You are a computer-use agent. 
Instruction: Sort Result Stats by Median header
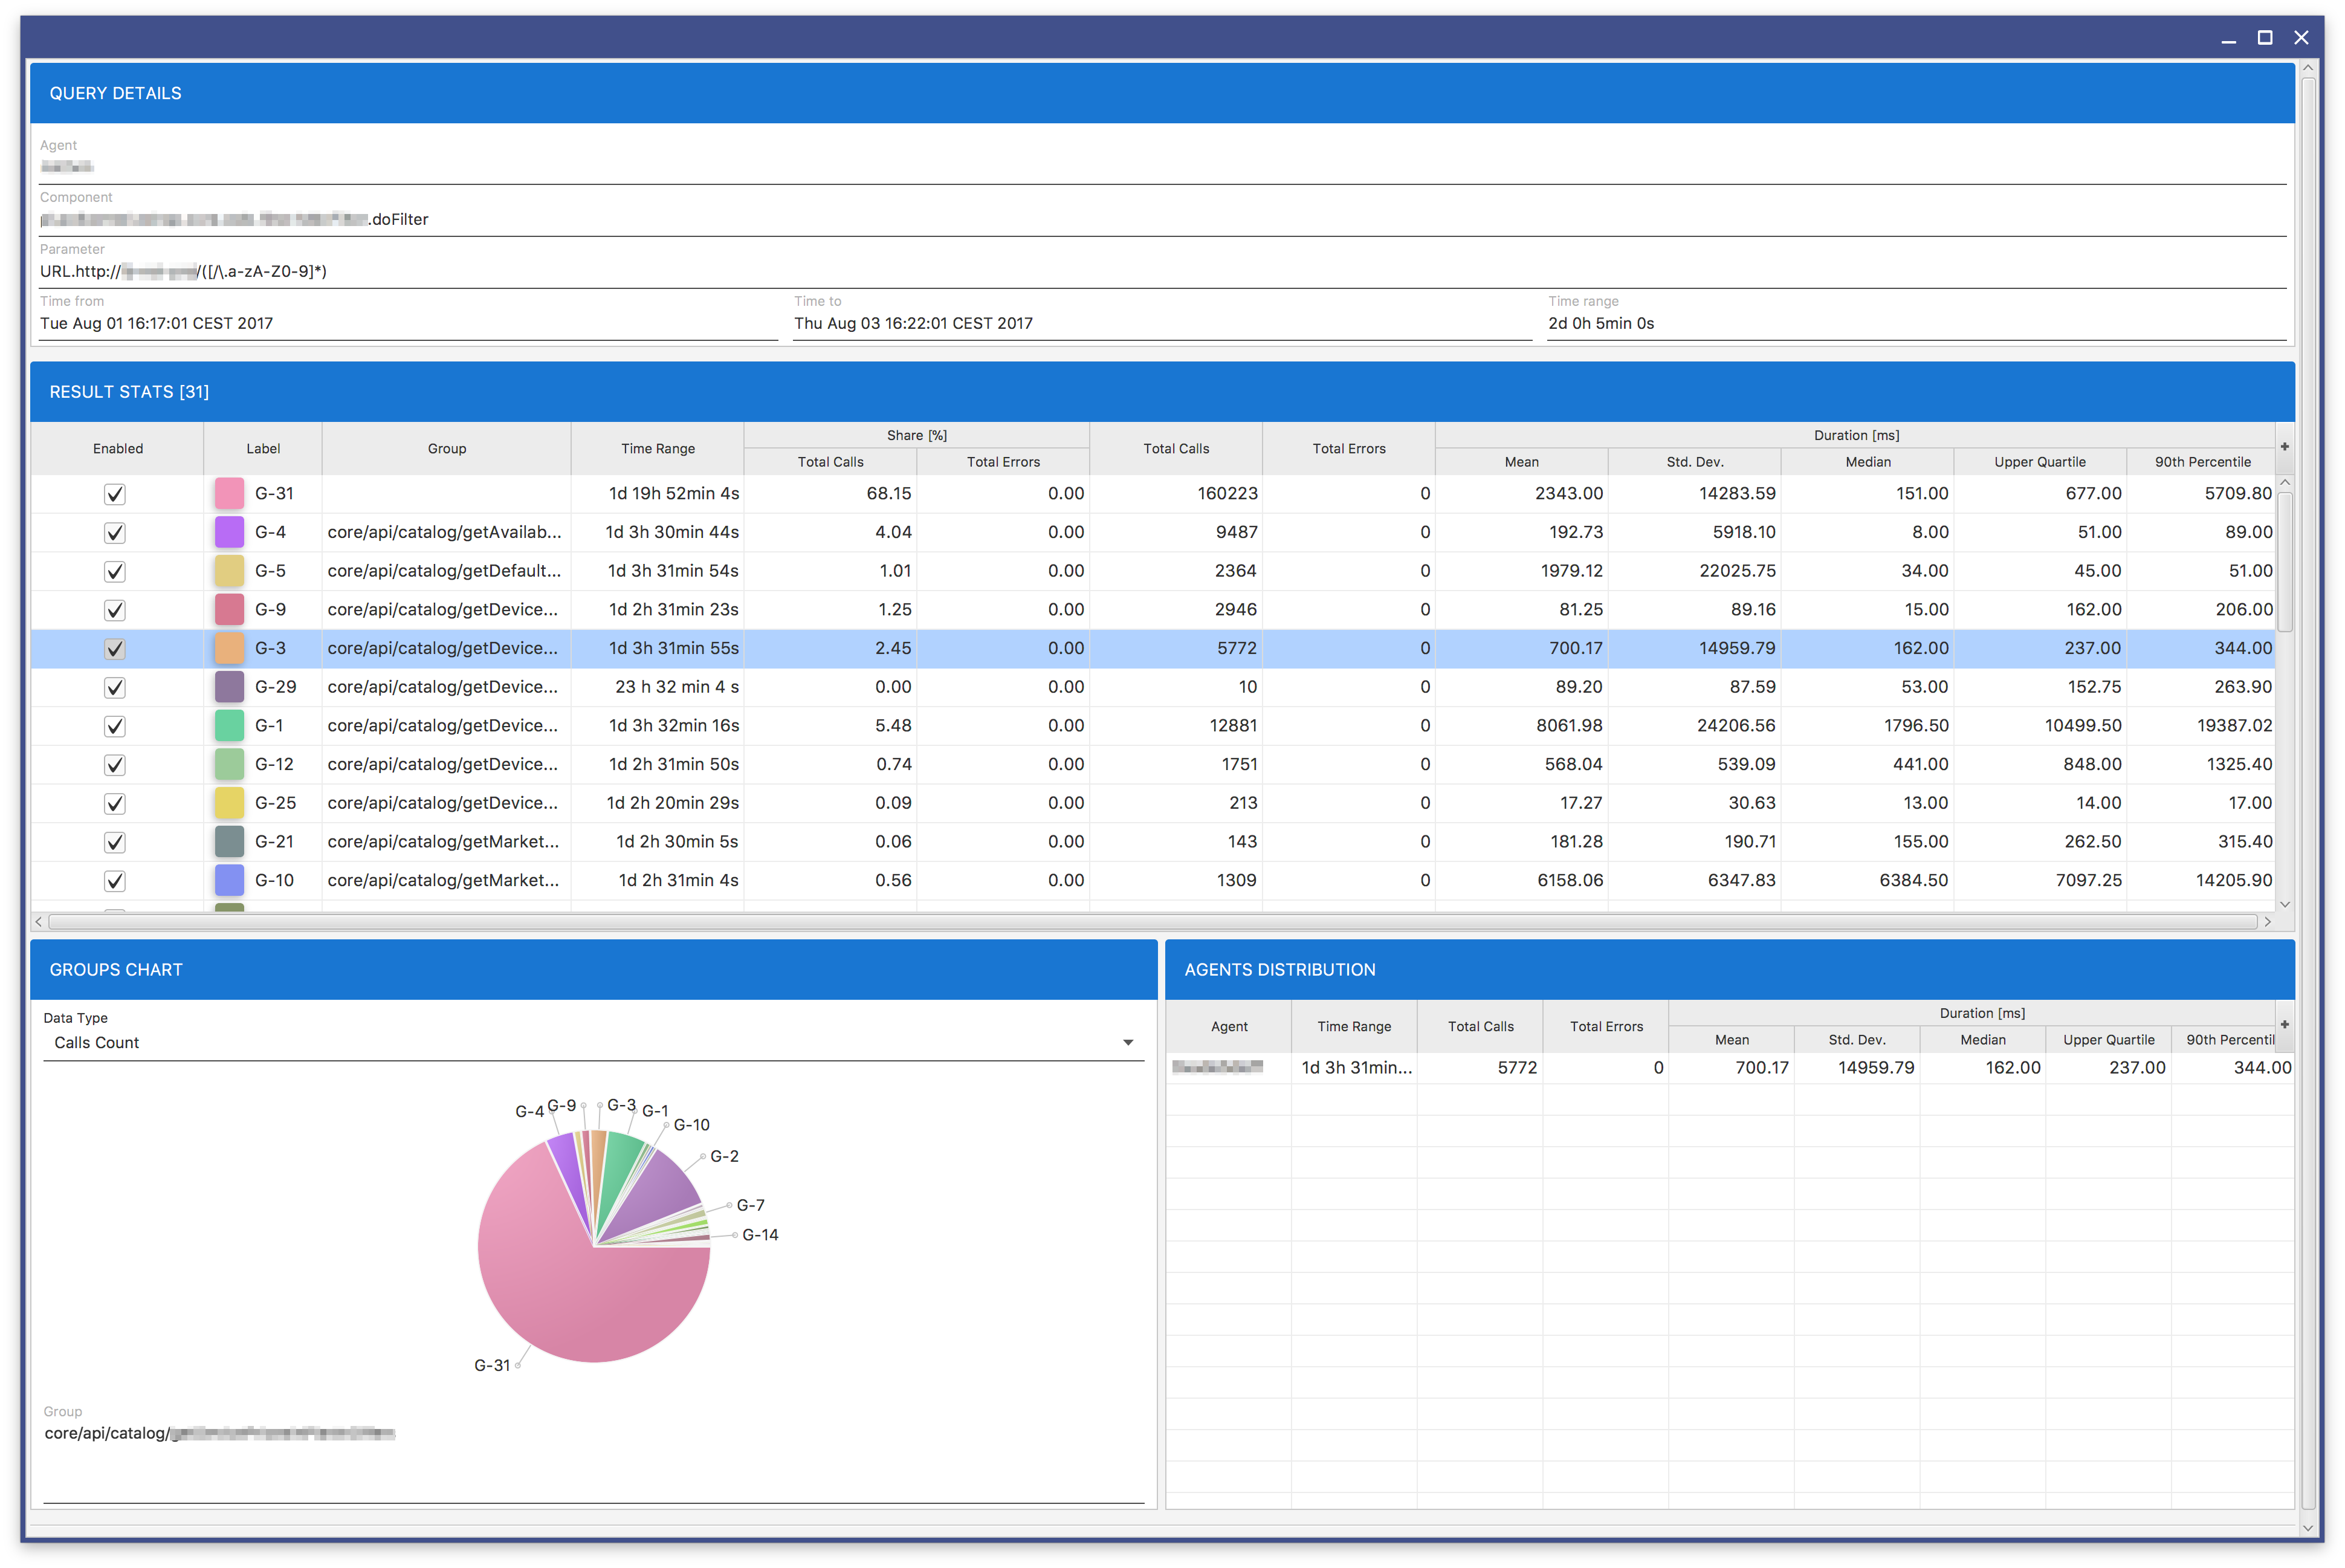coord(1867,461)
